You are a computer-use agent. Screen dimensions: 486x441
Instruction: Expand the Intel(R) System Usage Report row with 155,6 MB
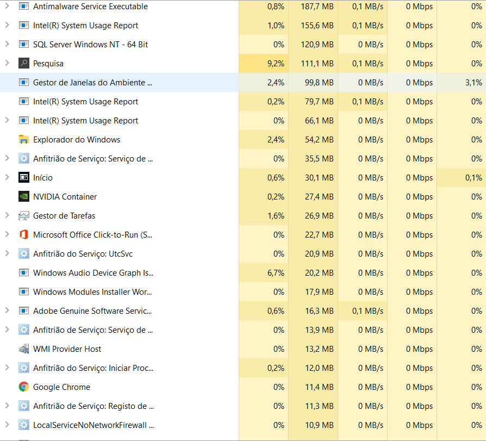[7, 25]
